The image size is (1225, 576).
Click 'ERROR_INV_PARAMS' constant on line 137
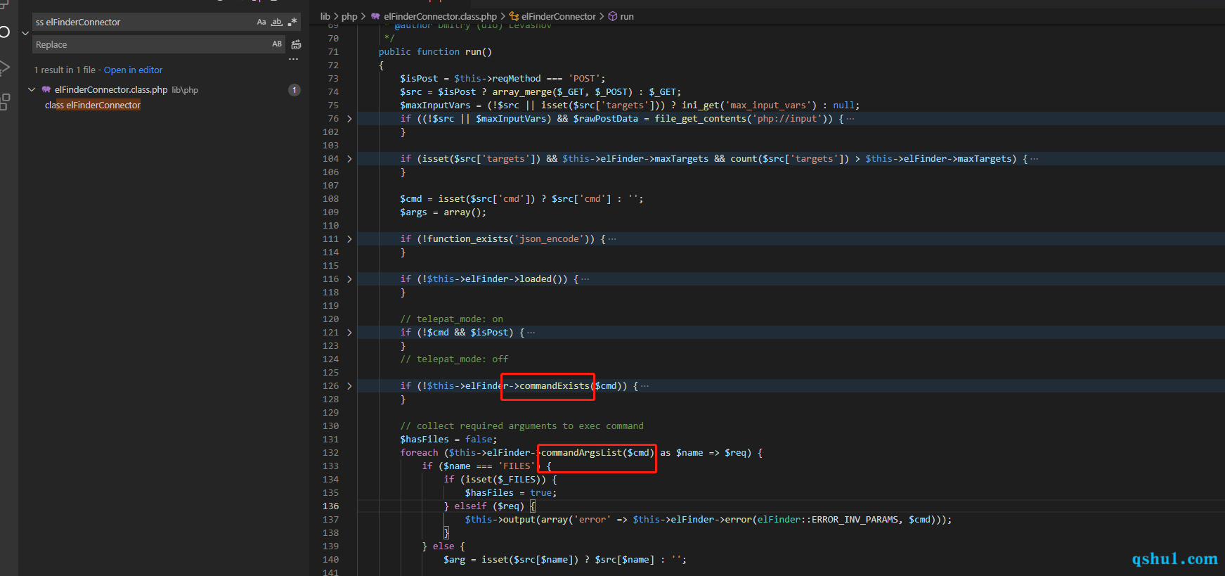tap(855, 520)
